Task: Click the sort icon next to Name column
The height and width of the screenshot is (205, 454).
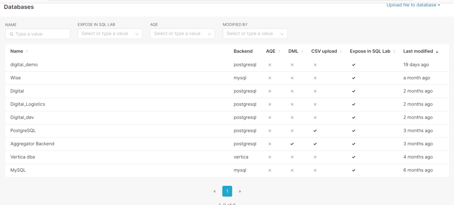Action: (x=26, y=51)
